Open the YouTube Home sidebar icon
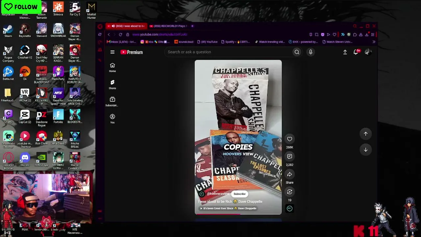The height and width of the screenshot is (237, 421). pos(112,67)
